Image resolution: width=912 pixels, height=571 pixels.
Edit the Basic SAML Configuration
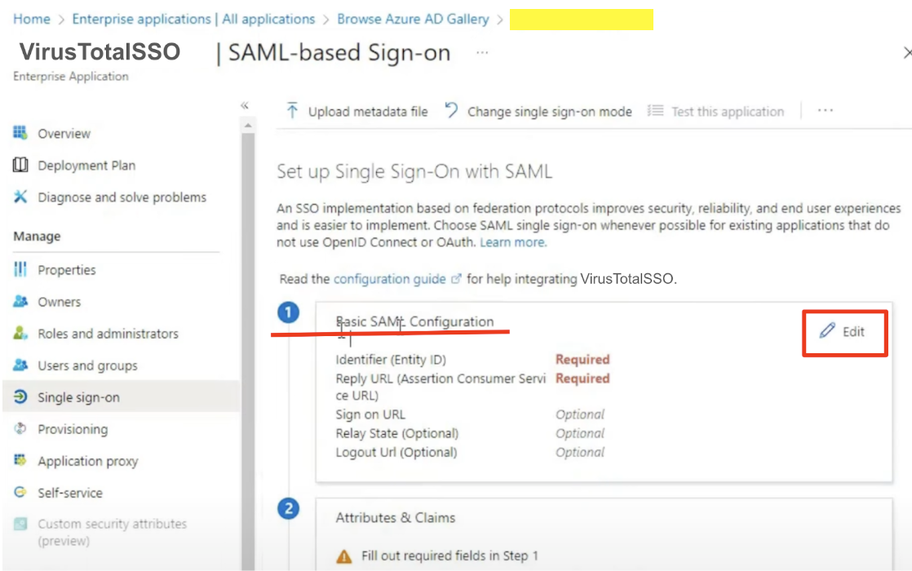click(x=844, y=333)
